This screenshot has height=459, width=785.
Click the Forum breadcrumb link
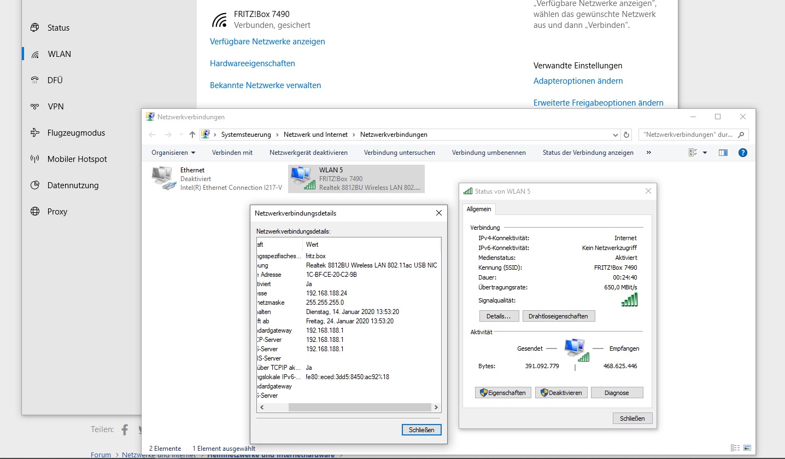[x=101, y=455]
